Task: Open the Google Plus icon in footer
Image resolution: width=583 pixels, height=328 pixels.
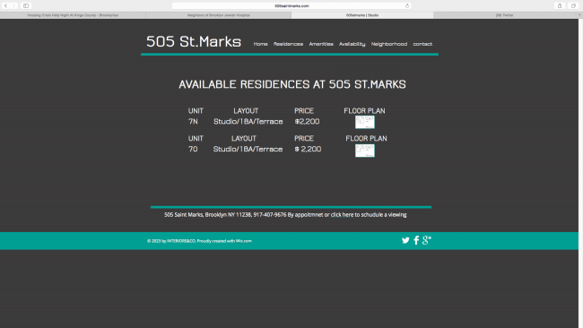Action: tap(427, 240)
